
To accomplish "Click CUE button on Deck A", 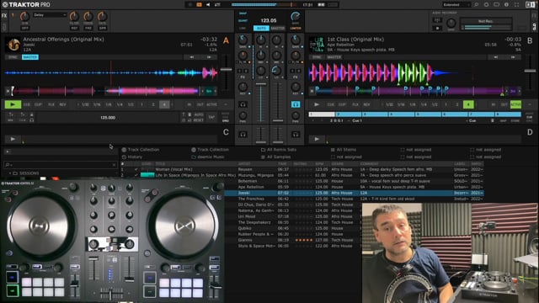I will (x=27, y=104).
